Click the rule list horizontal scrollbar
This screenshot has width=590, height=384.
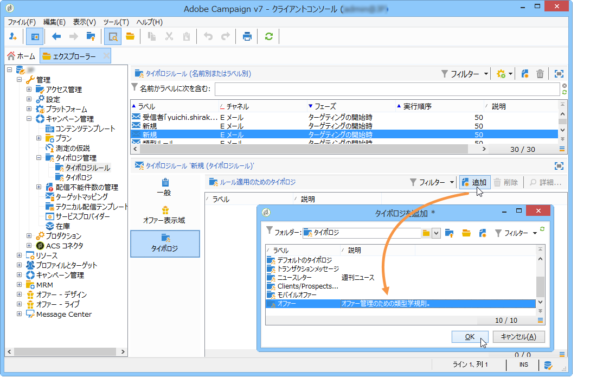(x=304, y=149)
